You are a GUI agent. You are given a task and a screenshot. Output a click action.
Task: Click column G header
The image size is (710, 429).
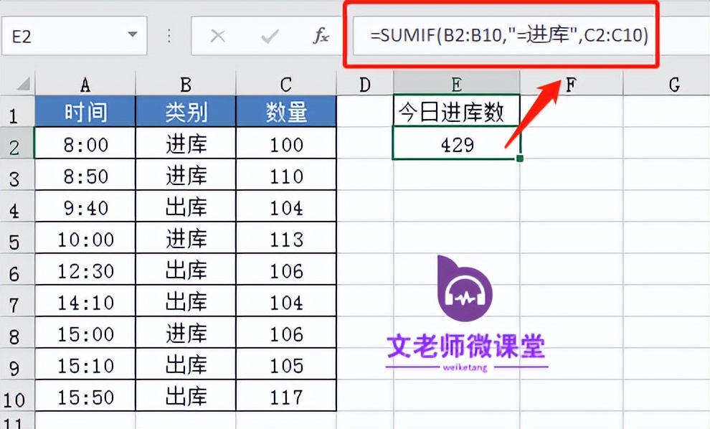[673, 84]
